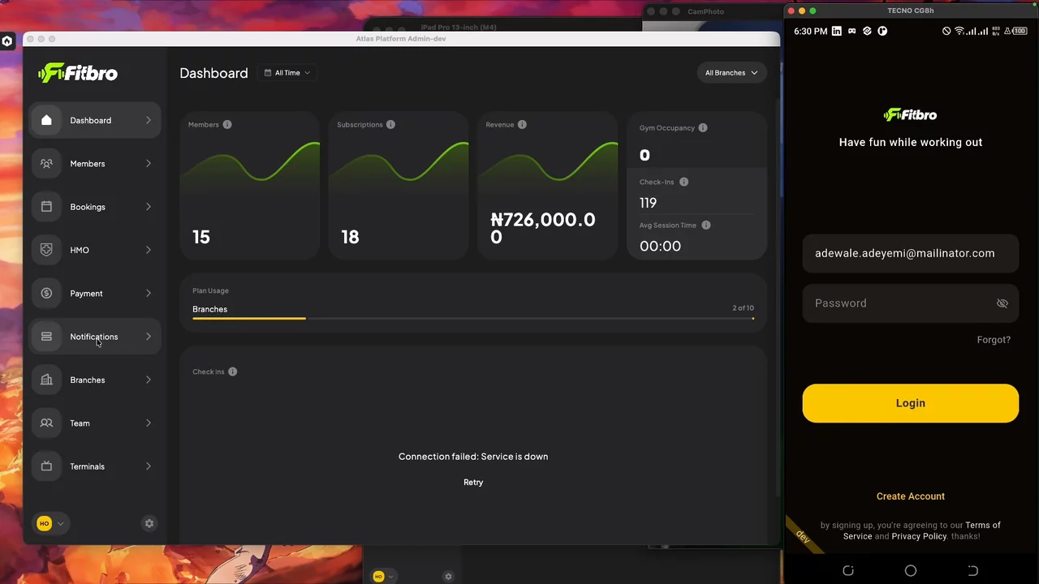Select the HMO shield icon
1039x584 pixels.
pos(46,250)
